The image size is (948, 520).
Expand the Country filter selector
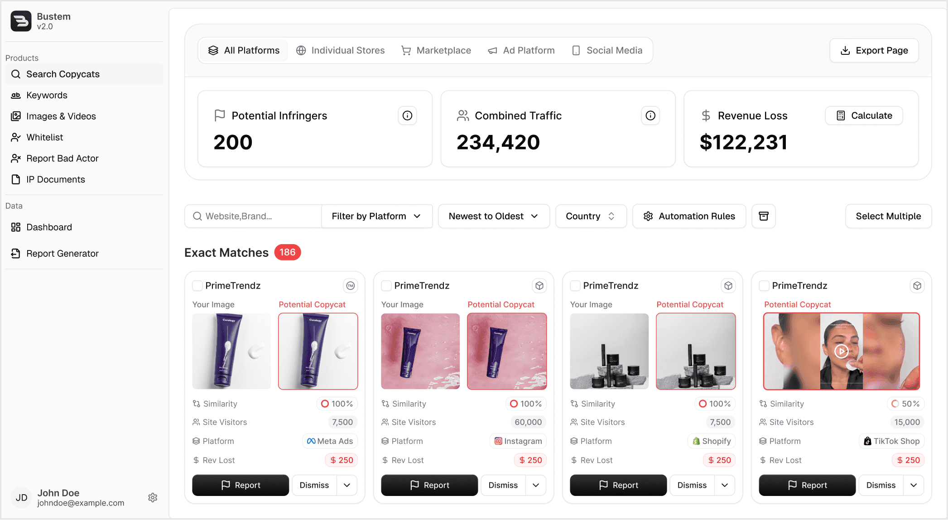coord(591,216)
